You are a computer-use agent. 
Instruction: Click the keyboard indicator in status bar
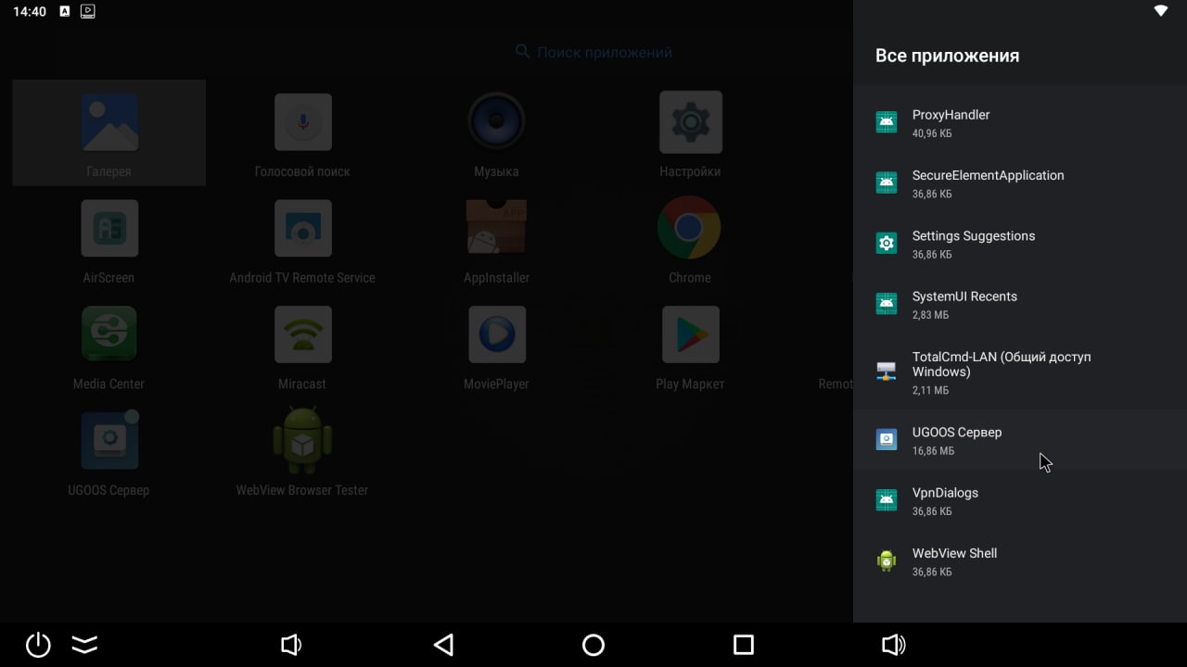(64, 11)
